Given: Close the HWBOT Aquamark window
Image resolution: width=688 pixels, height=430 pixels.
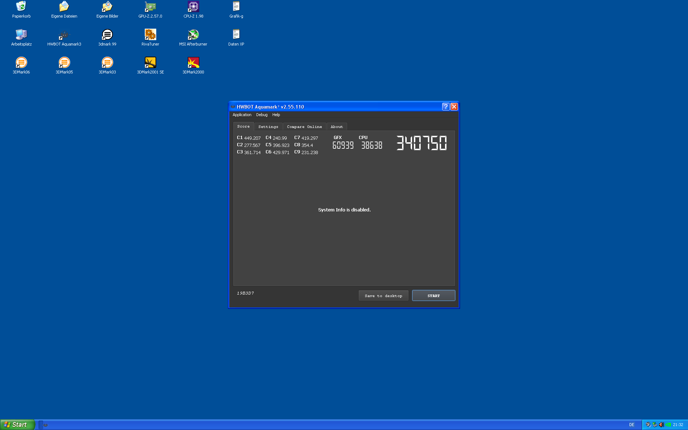Looking at the screenshot, I should click(454, 106).
